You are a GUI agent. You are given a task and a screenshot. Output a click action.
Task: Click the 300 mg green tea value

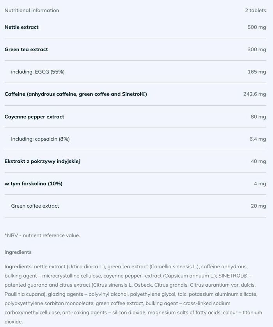click(x=257, y=49)
